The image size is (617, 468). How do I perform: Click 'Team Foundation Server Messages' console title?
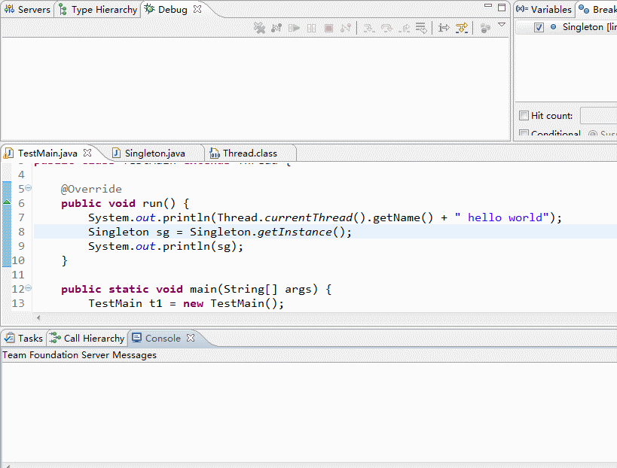tap(80, 355)
